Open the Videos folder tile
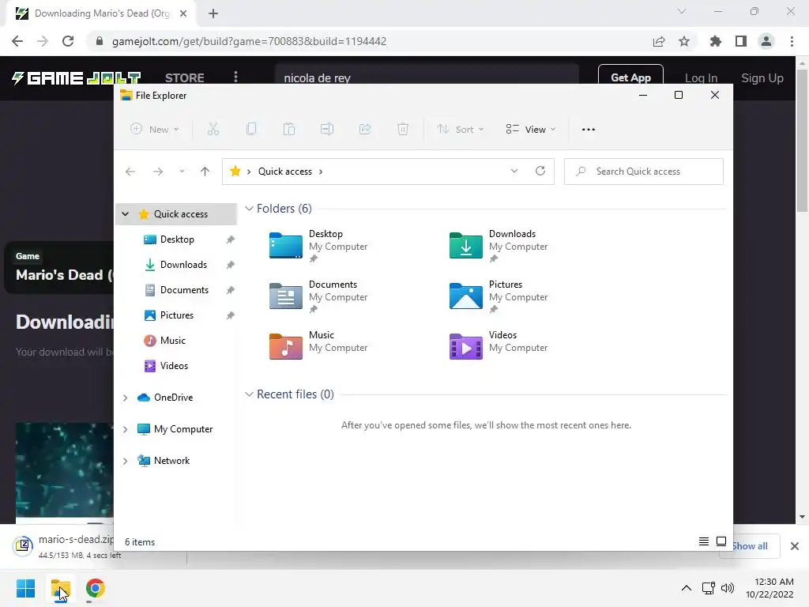Viewport: 809px width, 607px height. (x=499, y=345)
